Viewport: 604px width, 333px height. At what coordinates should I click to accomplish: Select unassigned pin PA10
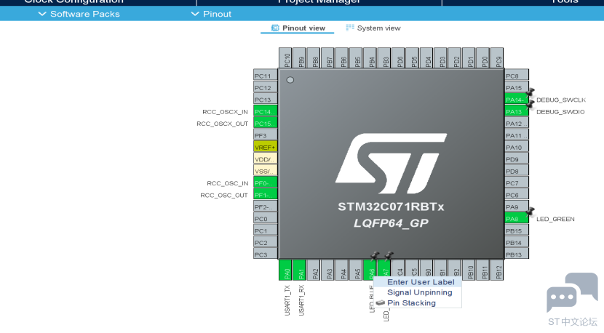click(517, 148)
